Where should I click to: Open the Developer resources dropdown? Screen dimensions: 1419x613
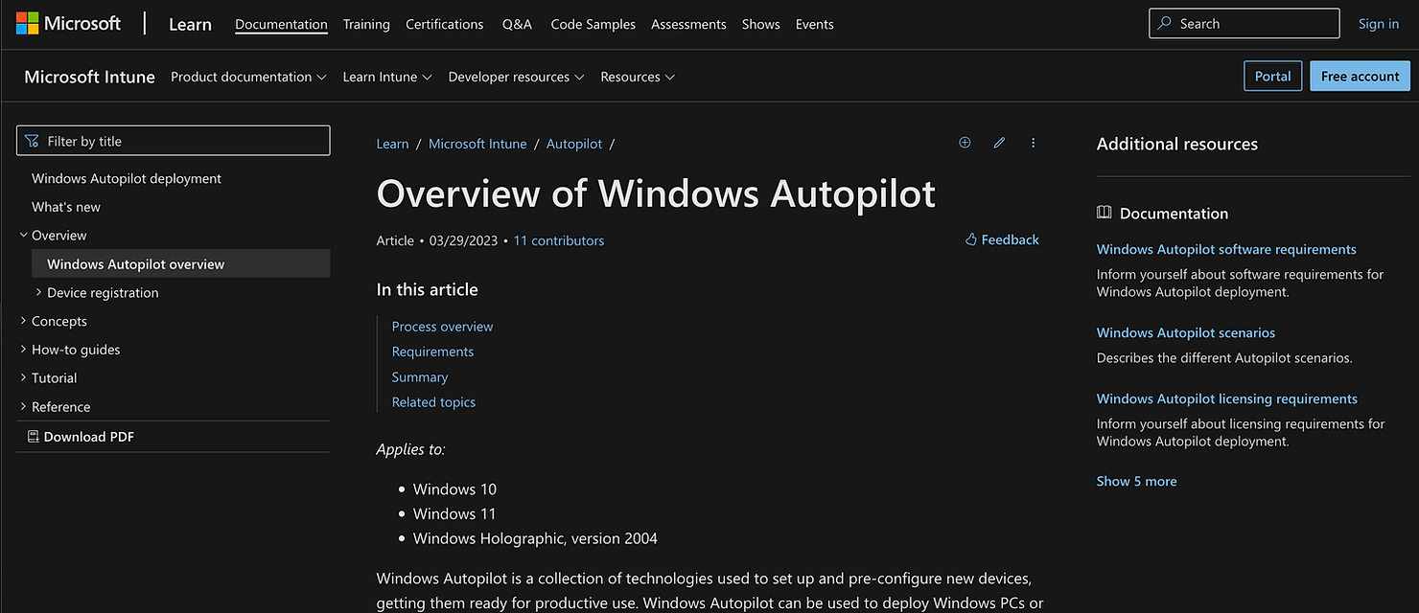click(516, 77)
